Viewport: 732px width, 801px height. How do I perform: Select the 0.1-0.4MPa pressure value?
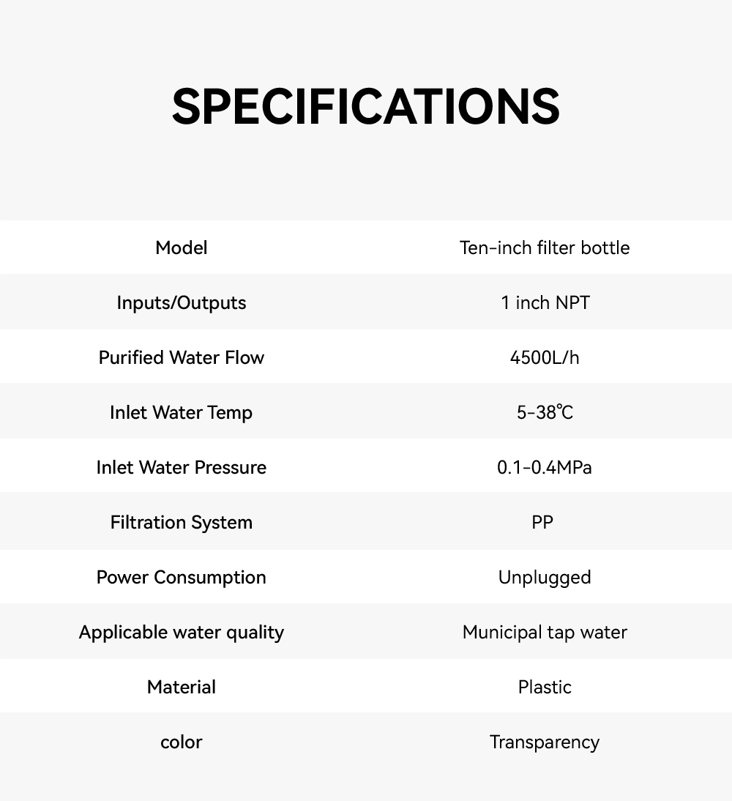click(x=545, y=468)
